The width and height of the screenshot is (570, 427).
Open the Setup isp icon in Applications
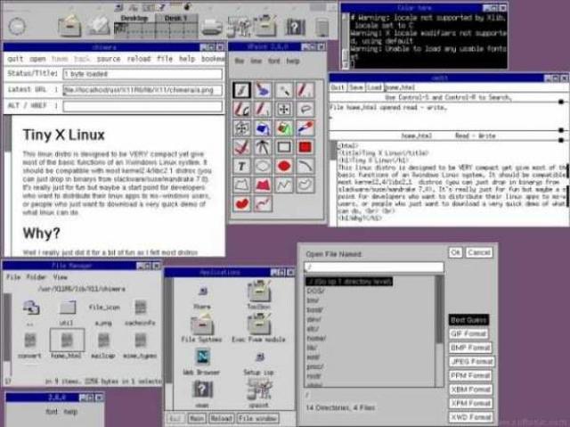pyautogui.click(x=259, y=357)
